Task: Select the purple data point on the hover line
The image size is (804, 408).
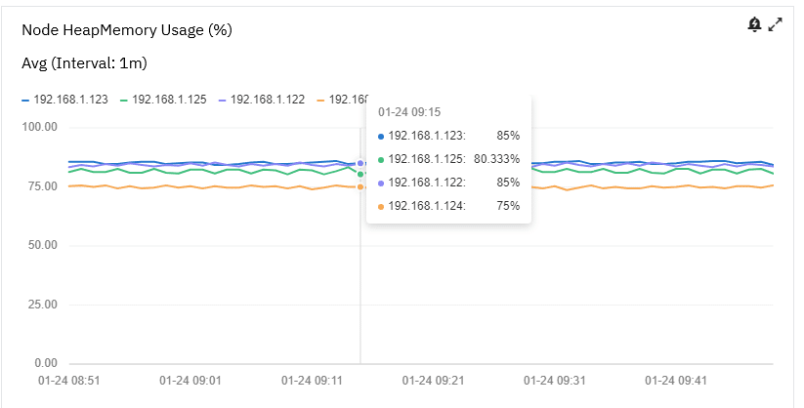Action: pos(360,163)
